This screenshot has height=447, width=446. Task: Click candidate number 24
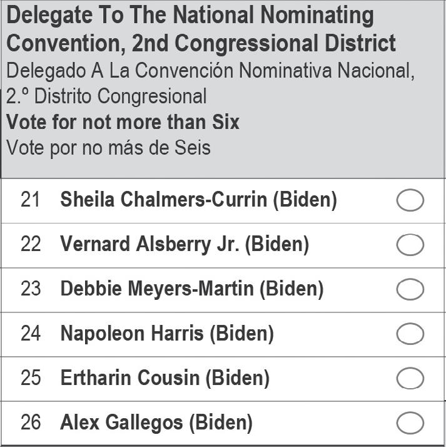click(x=31, y=334)
